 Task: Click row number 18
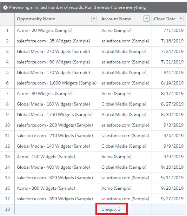(7, 209)
